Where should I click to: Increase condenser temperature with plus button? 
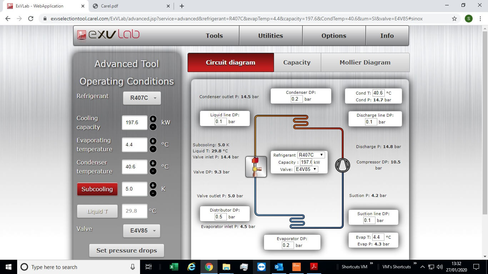coord(153,163)
